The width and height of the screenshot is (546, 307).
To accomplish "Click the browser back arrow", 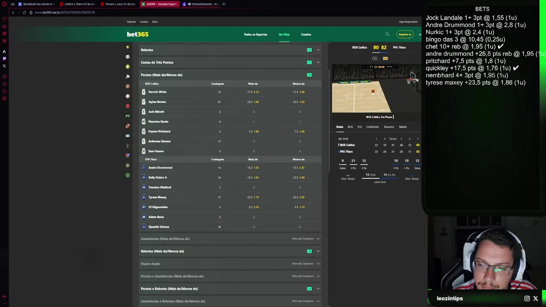I will 13,12.
